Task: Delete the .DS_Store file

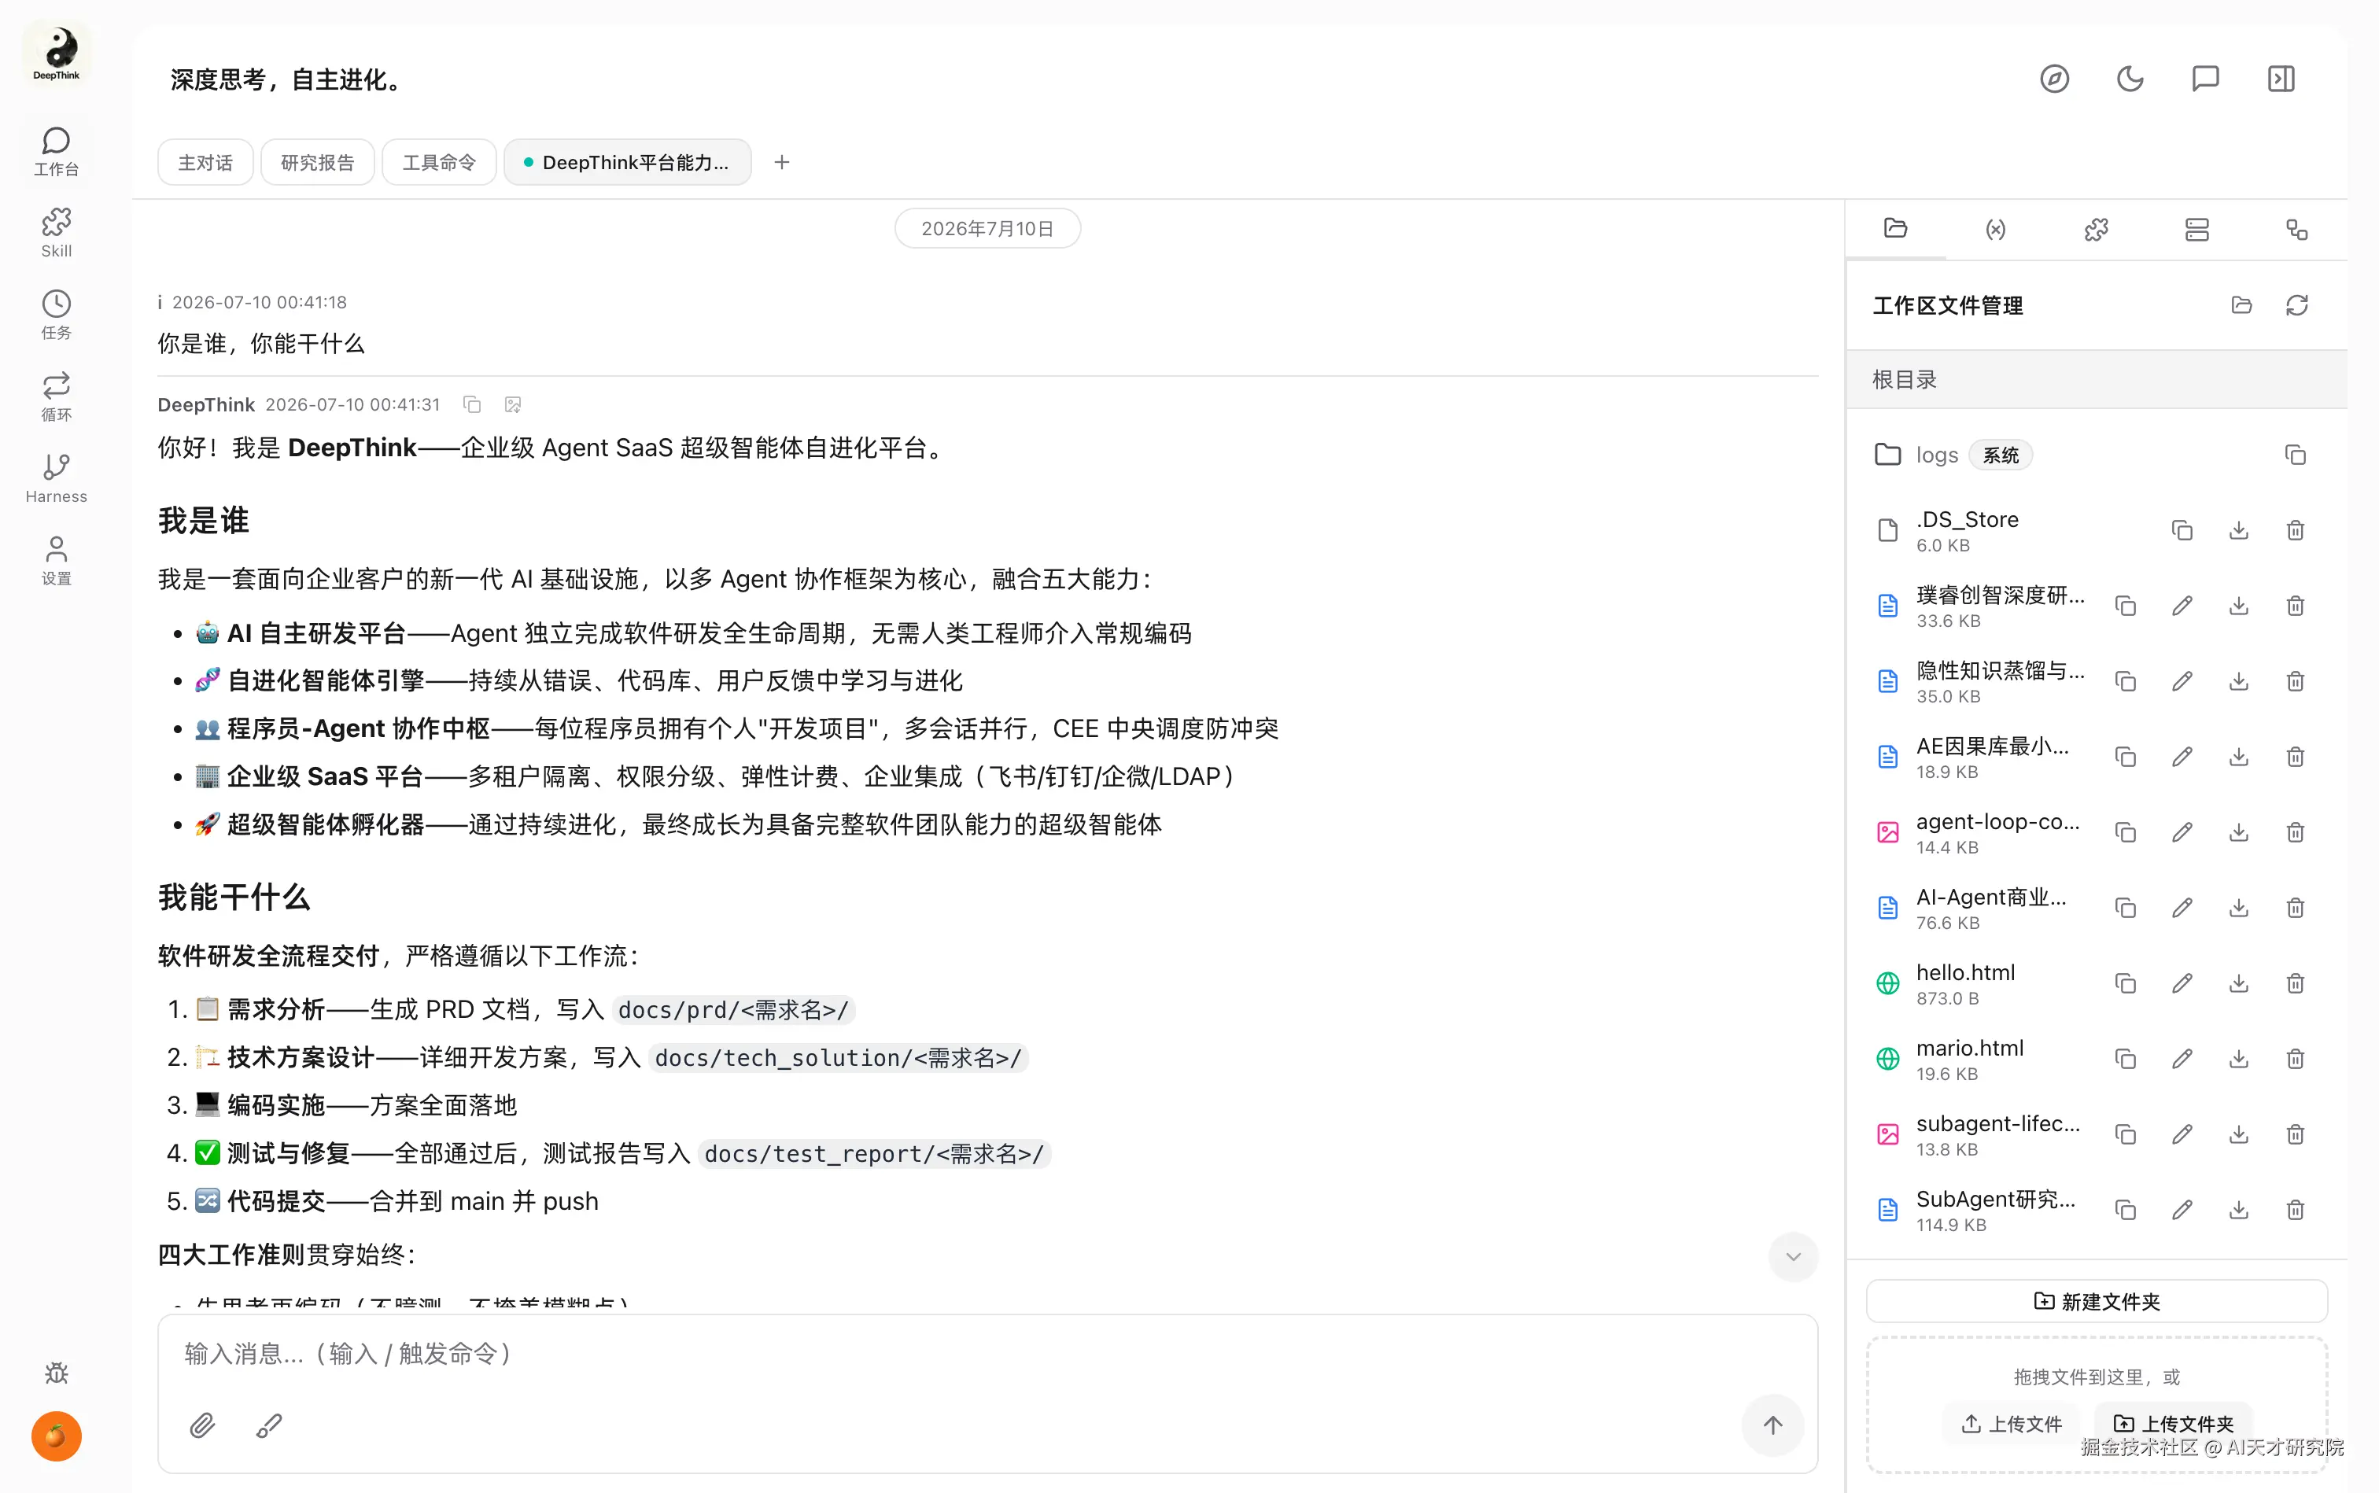Action: 2295,530
